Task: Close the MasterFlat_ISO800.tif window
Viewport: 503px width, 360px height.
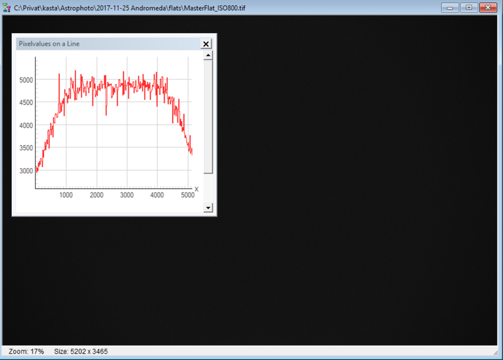Action: [488, 8]
